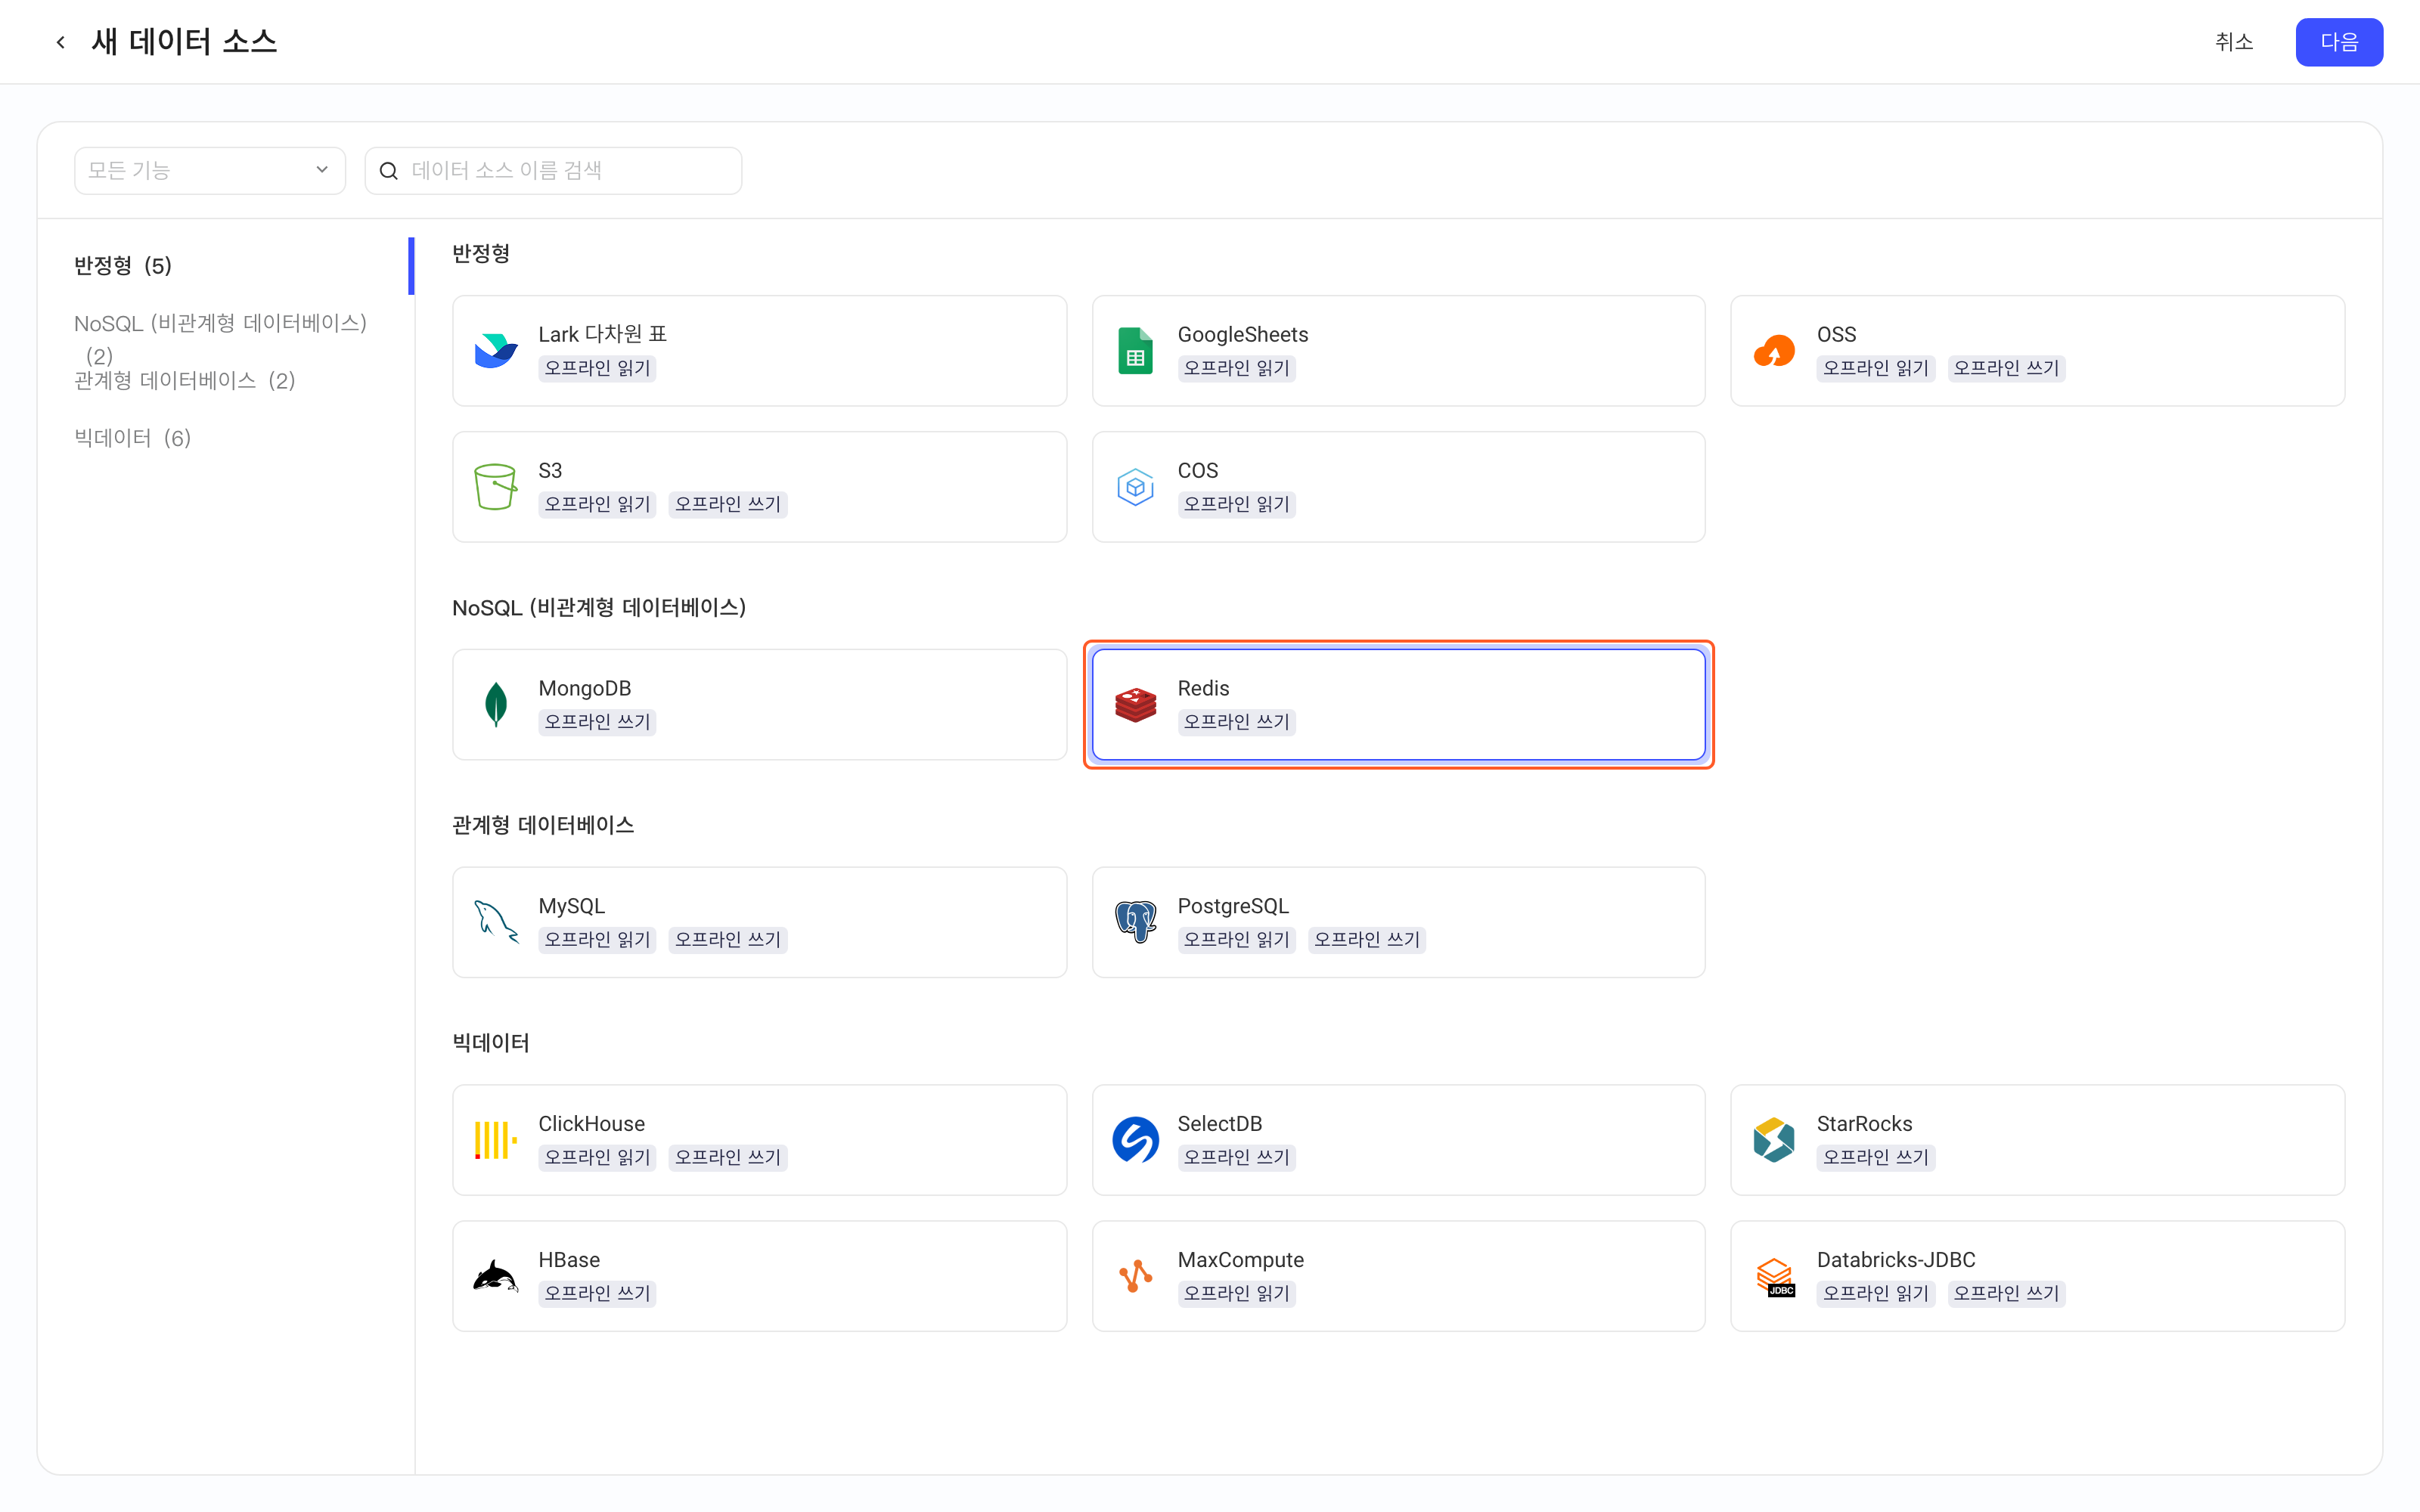Click the GoogleSheets name label
This screenshot has height=1512, width=2420.
point(1242,334)
